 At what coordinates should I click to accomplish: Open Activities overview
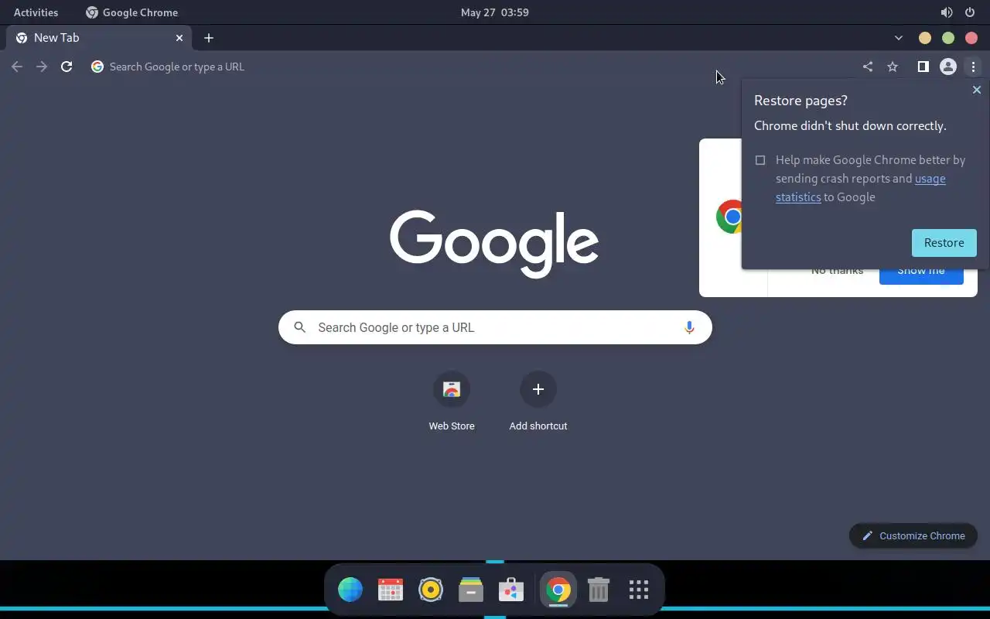point(36,12)
